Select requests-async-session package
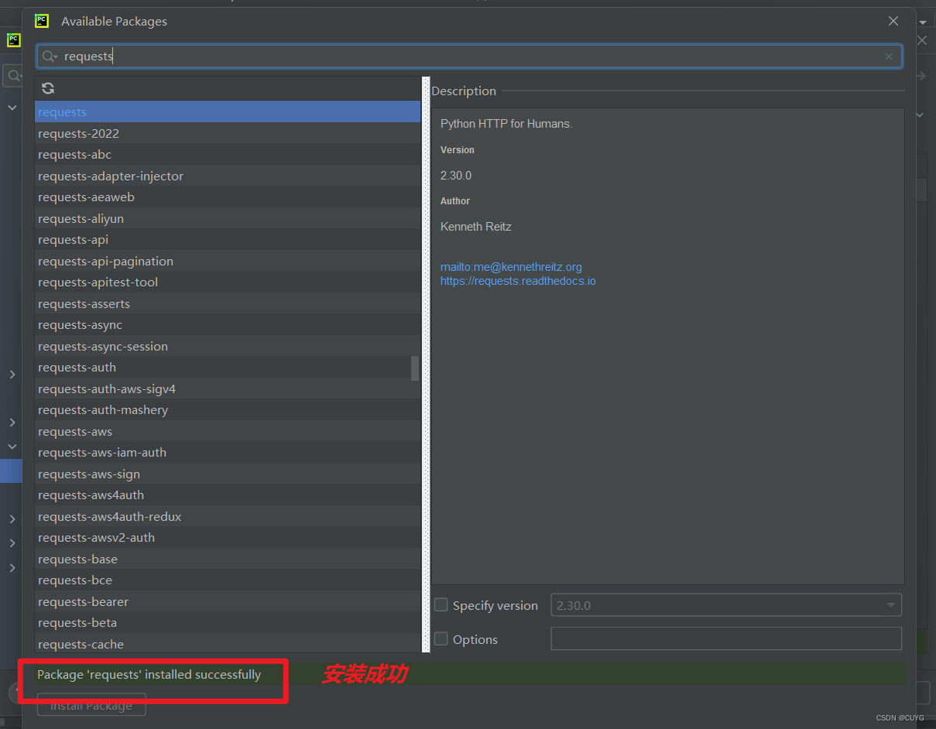 (228, 346)
